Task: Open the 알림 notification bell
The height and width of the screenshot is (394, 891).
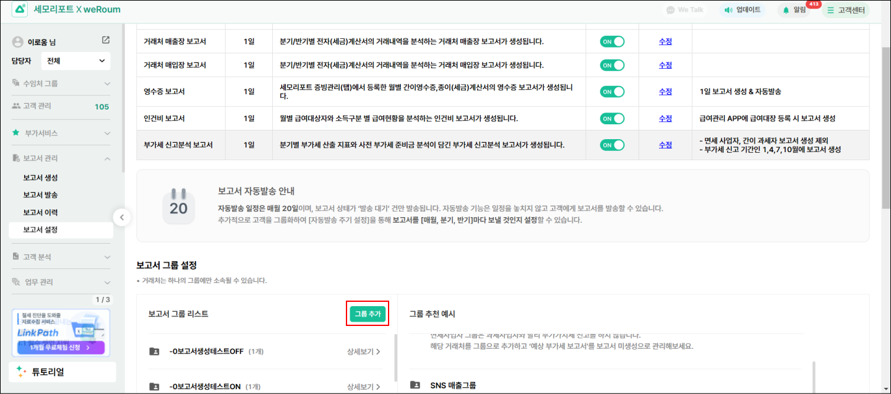Action: point(794,10)
